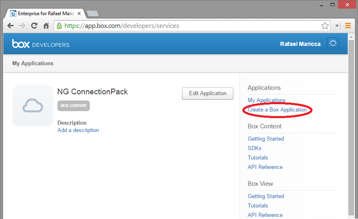Image resolution: width=358 pixels, height=219 pixels.
Task: Open Box View Tutorials link
Action: pos(258,205)
